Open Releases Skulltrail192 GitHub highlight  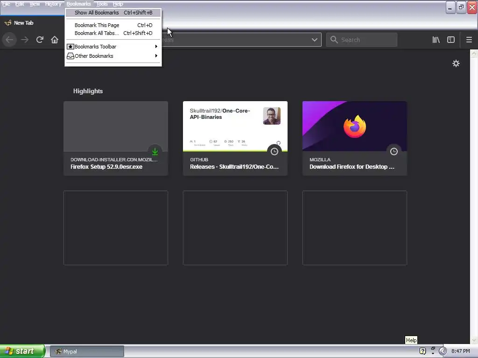[x=235, y=138]
